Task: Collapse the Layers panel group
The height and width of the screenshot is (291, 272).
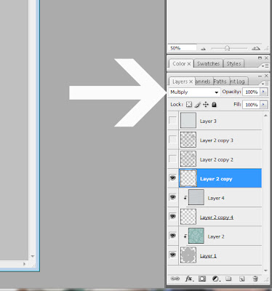Action: point(260,76)
